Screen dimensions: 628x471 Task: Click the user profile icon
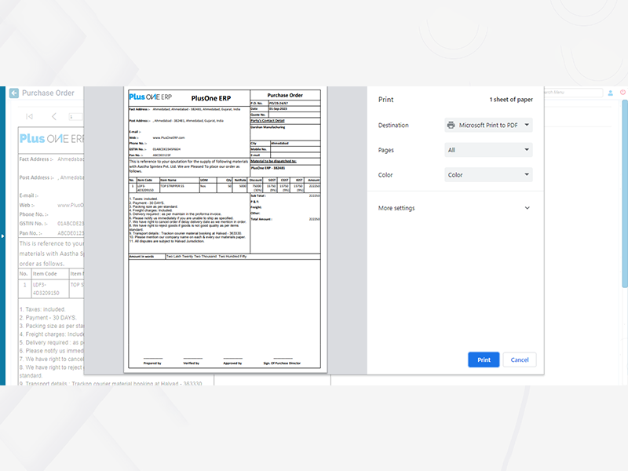click(610, 93)
